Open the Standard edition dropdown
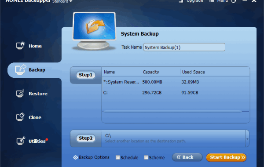The image size is (264, 167). click(62, 1)
